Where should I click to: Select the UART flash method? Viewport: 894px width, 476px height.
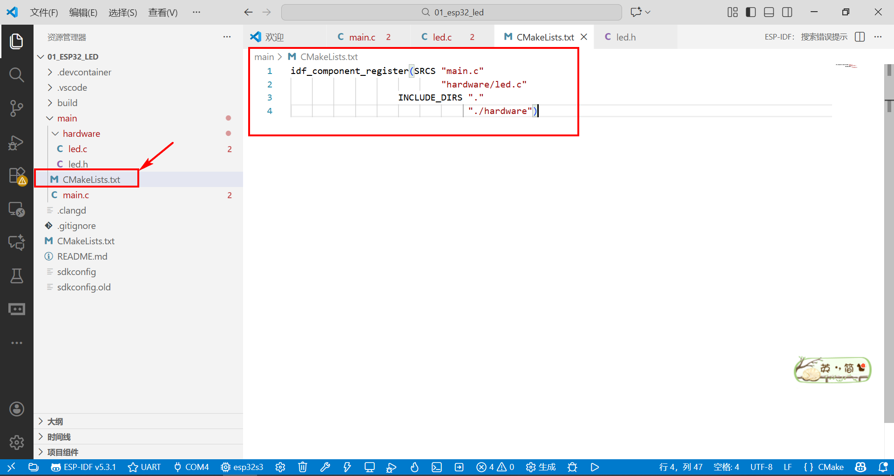[144, 467]
